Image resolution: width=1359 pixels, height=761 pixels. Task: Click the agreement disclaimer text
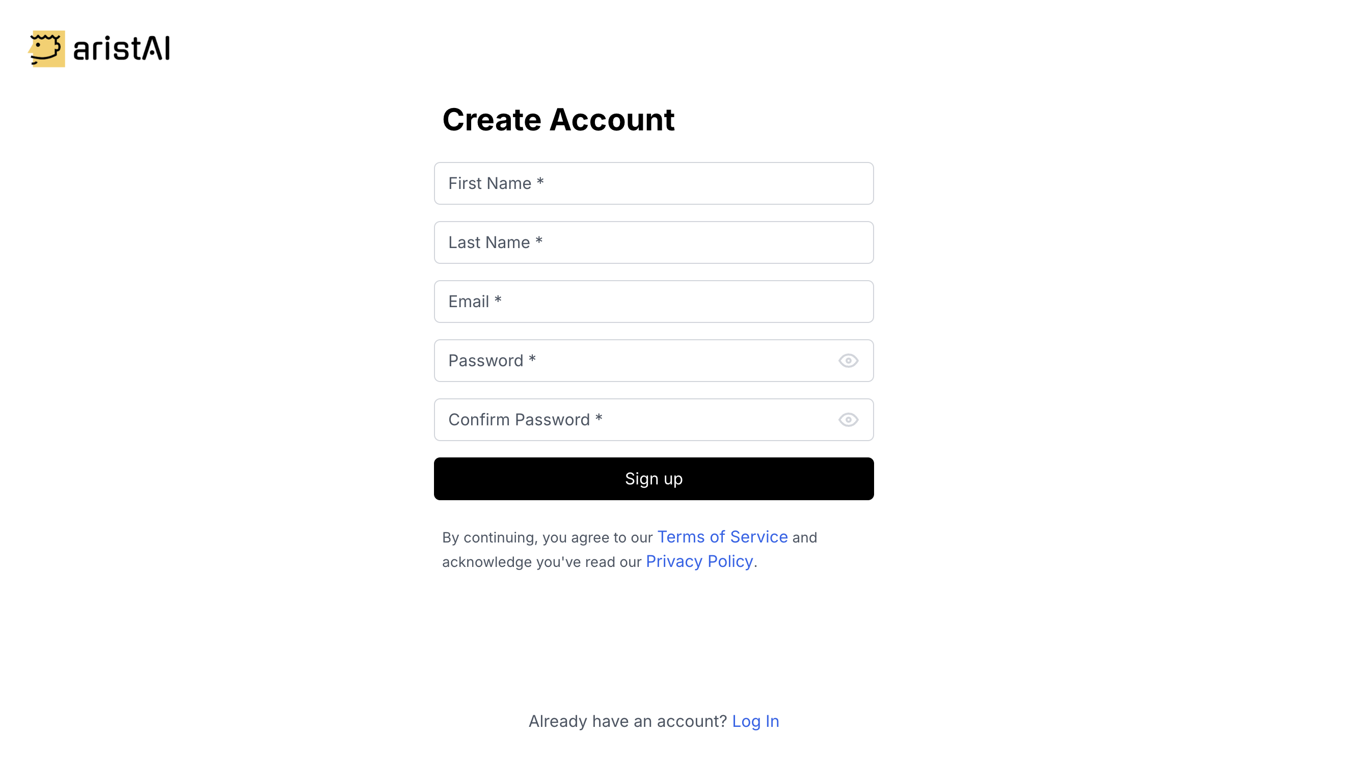click(549, 537)
